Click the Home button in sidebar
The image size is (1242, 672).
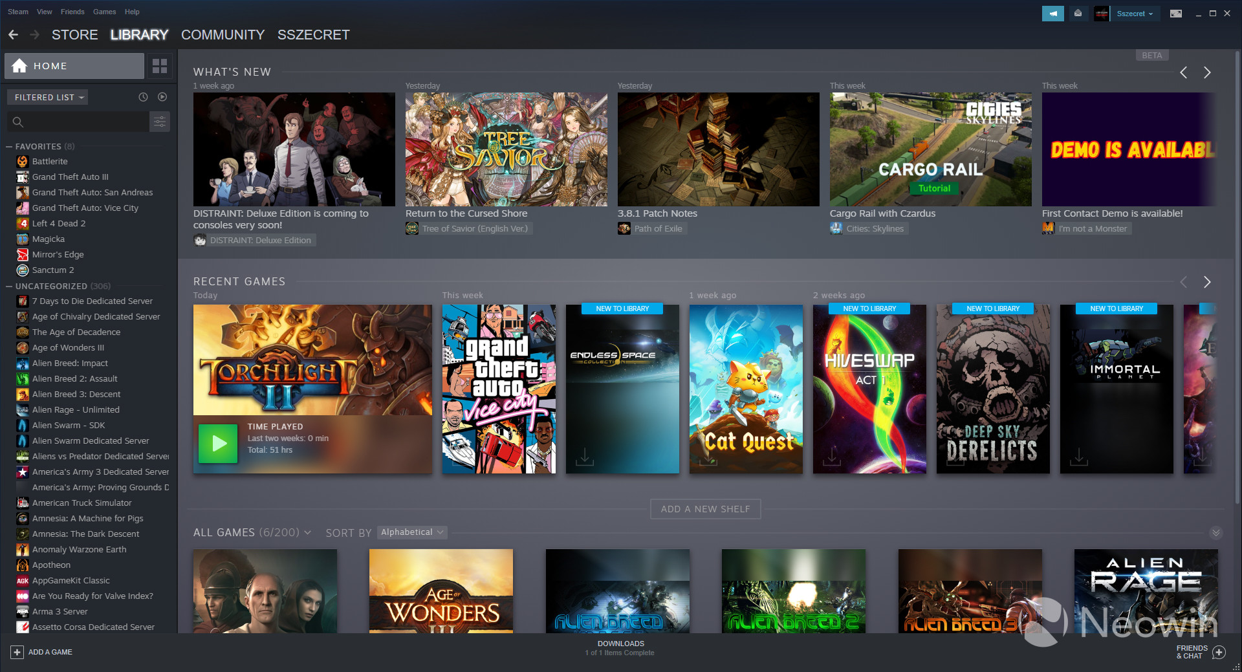click(x=74, y=66)
